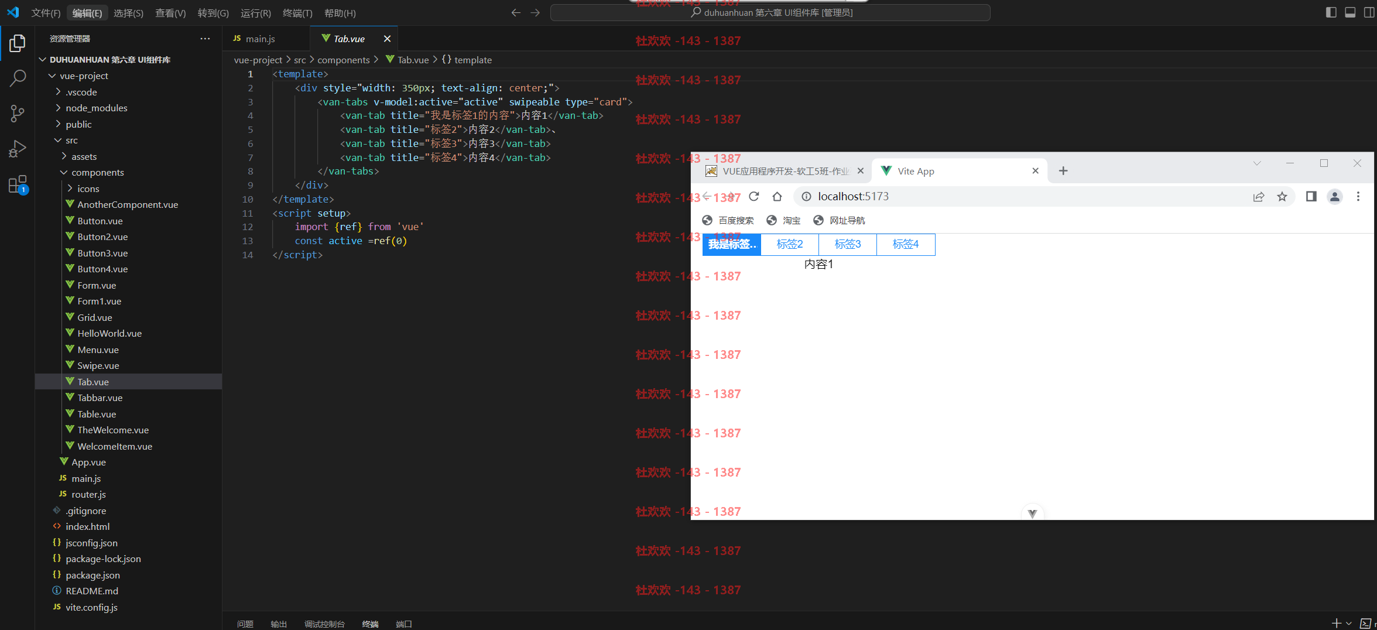
Task: Open the 网址导航 bookmark
Action: [839, 220]
